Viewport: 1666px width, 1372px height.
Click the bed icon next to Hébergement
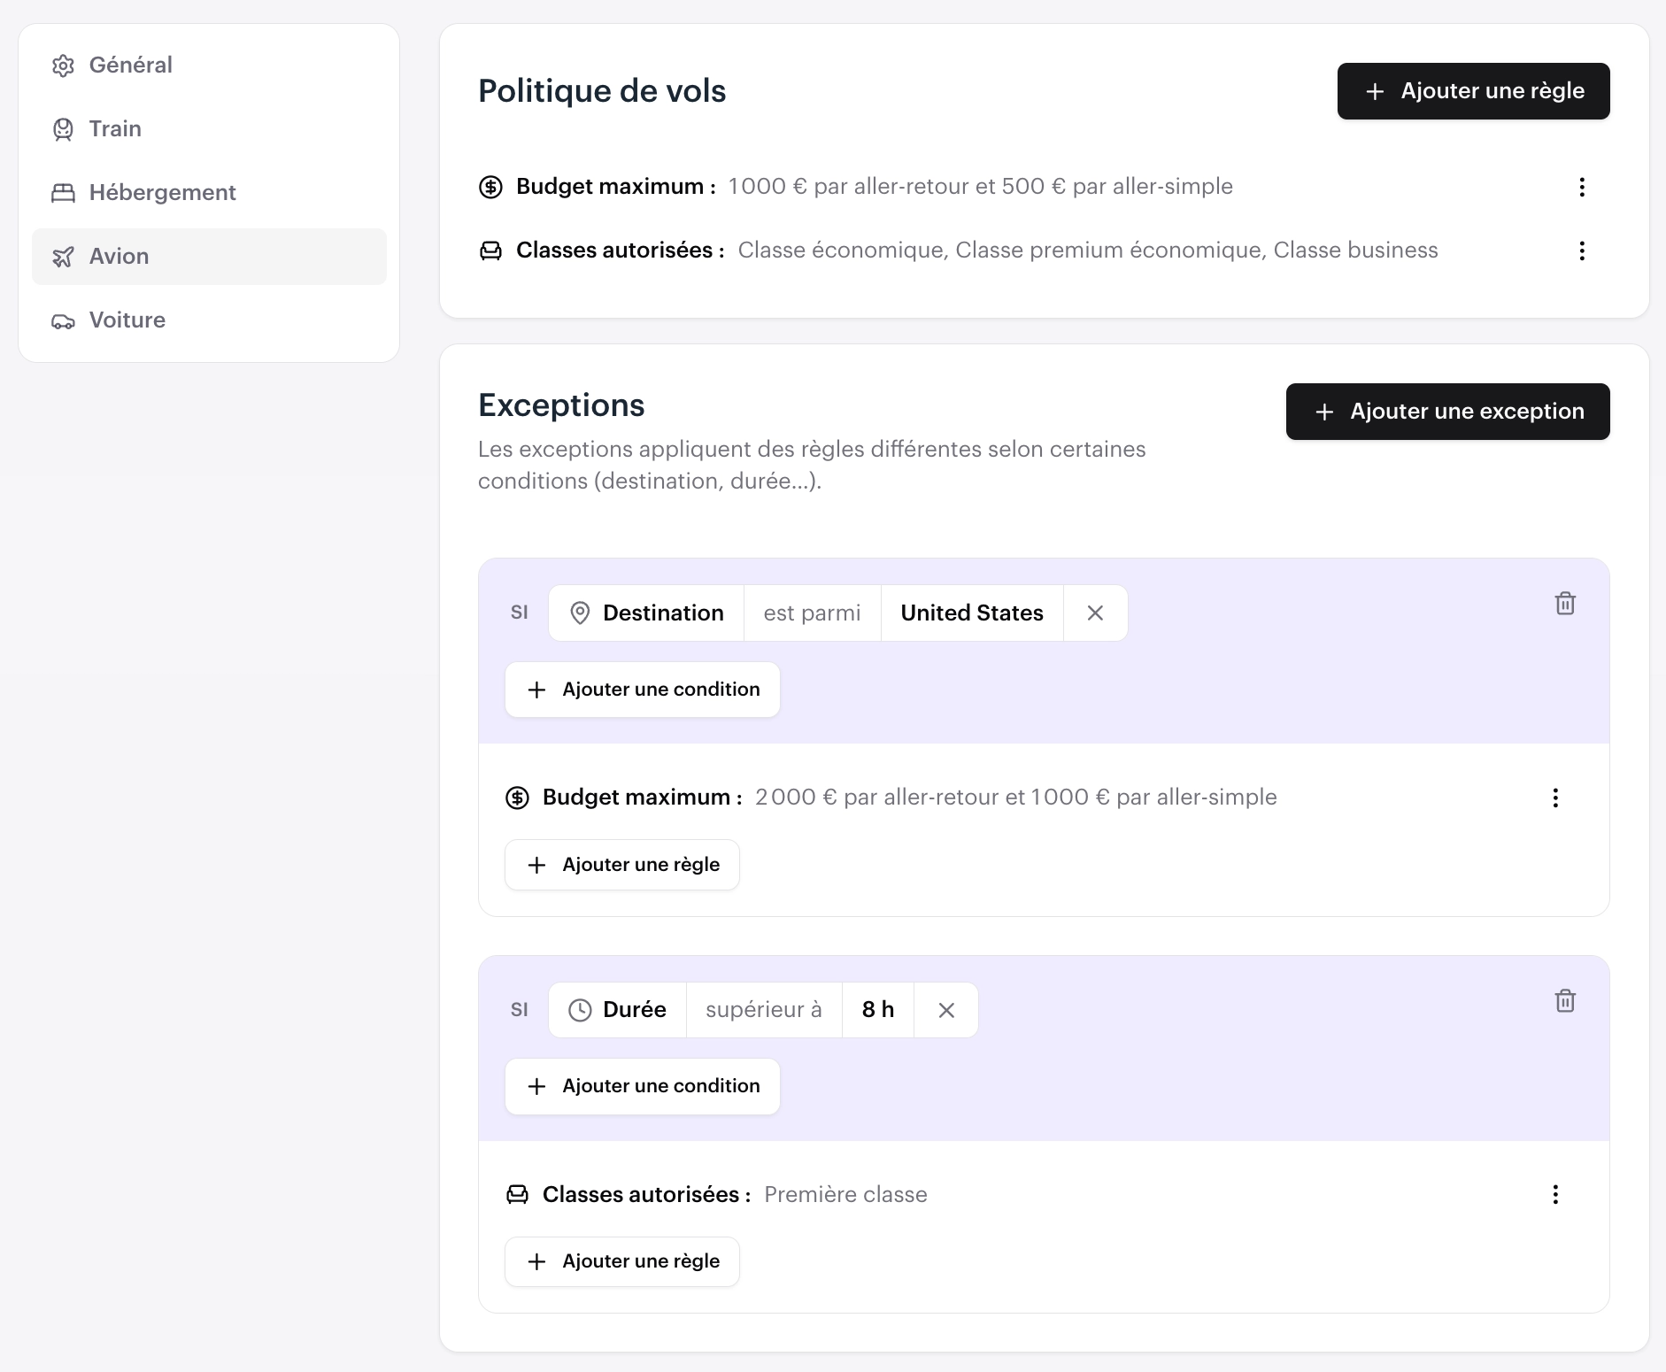pyautogui.click(x=63, y=193)
